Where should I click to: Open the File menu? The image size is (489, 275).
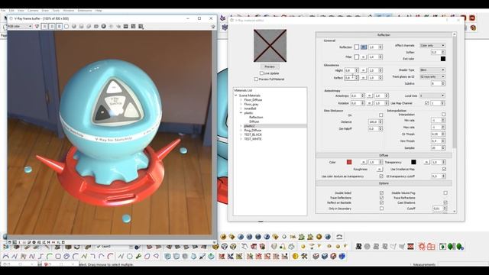[x=3, y=11]
